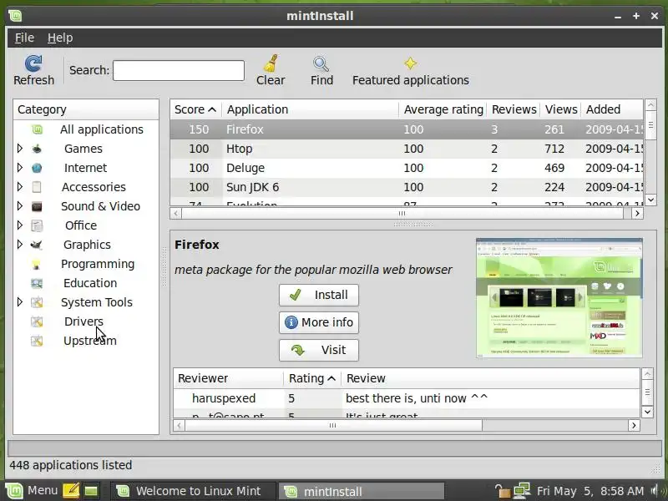Viewport: 668px width, 501px height.
Task: Open the Help menu
Action: (x=60, y=38)
